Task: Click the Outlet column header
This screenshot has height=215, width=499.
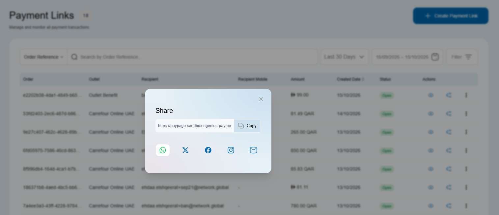Action: click(94, 79)
